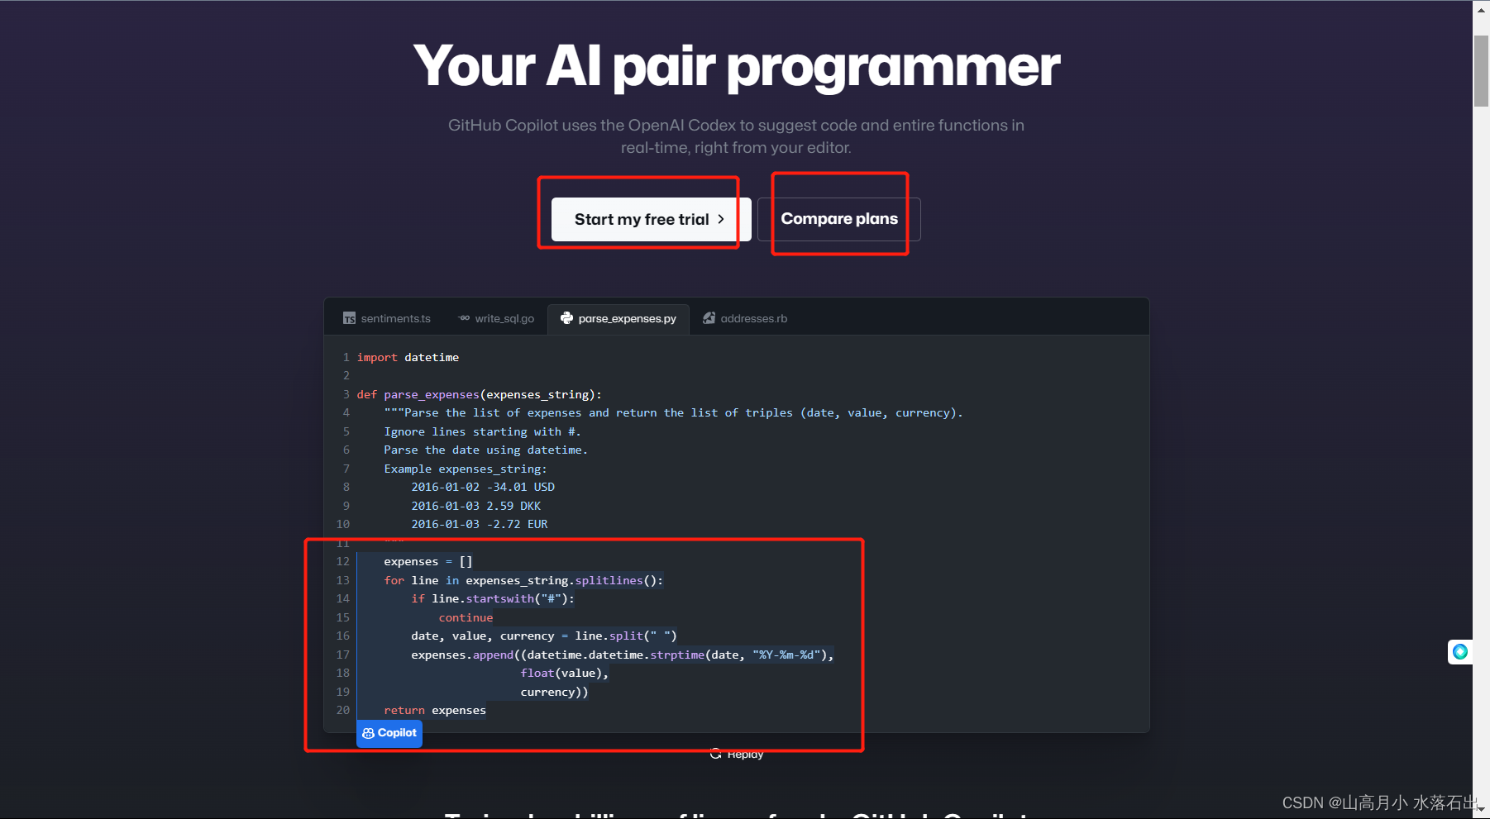Click the TypeScript icon on sentiments.ts tab
Image resolution: width=1490 pixels, height=819 pixels.
coord(350,318)
